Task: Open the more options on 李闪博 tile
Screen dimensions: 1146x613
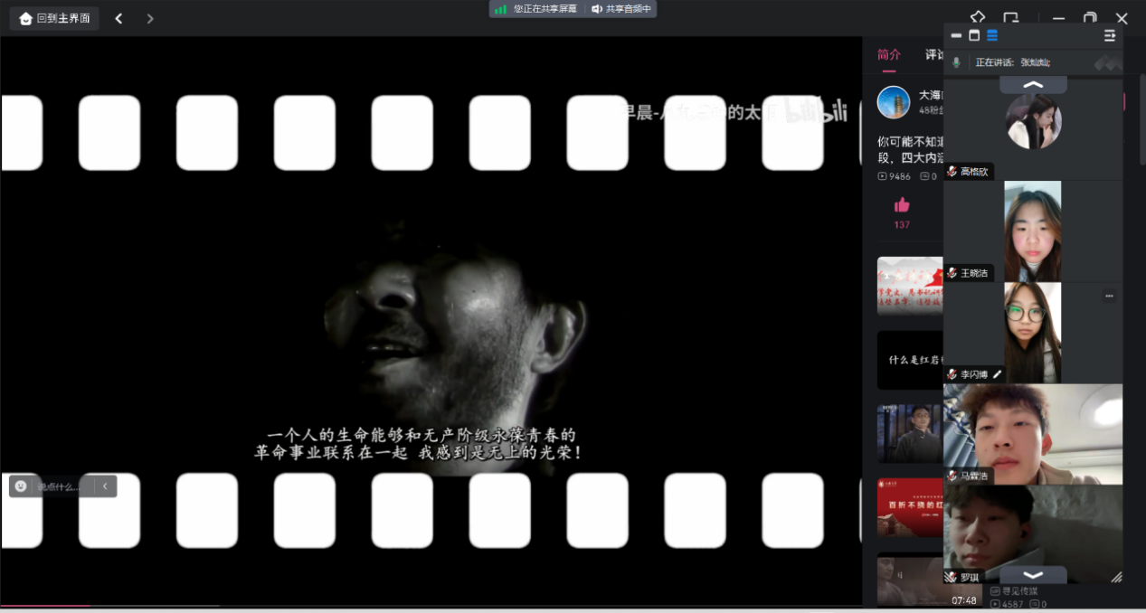Action: pos(1109,296)
